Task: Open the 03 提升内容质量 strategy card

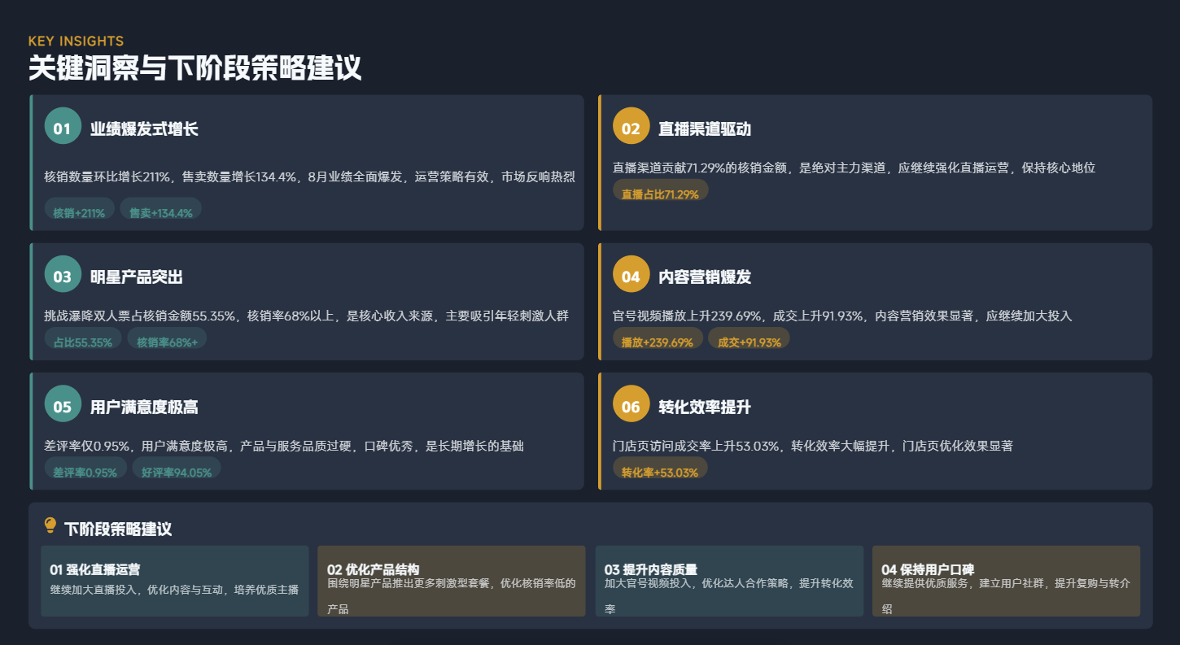Action: click(x=729, y=581)
